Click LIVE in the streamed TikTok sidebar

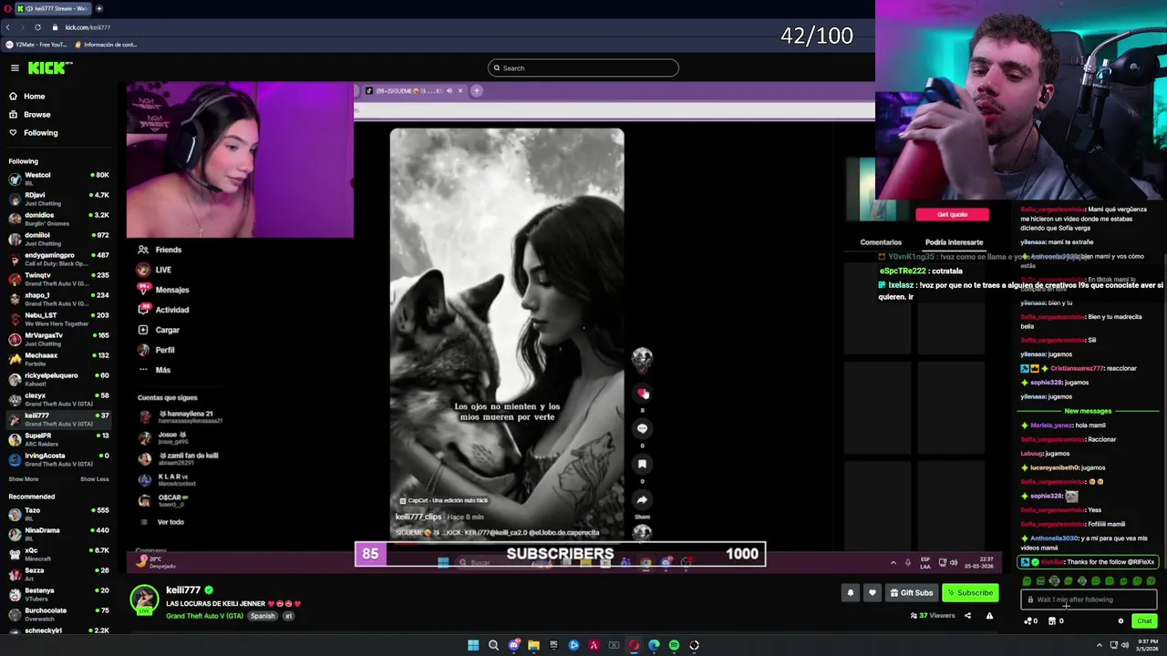pos(155,270)
